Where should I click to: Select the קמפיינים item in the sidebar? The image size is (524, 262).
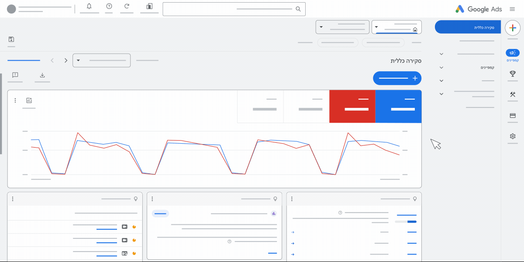(x=487, y=67)
